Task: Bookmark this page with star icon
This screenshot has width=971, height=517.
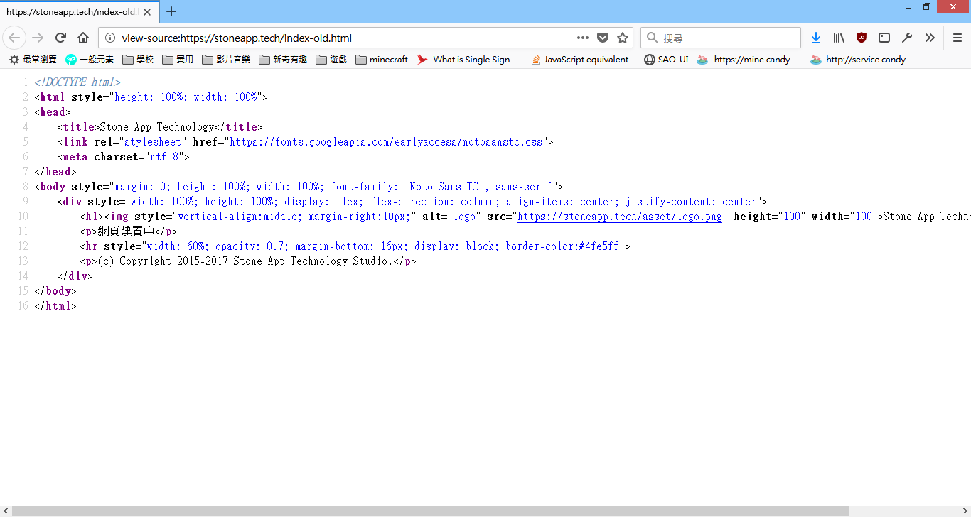Action: coord(623,38)
